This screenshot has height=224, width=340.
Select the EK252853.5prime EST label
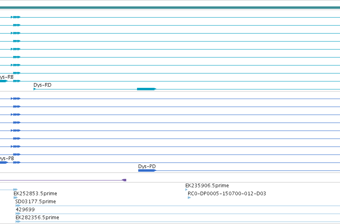click(x=35, y=193)
